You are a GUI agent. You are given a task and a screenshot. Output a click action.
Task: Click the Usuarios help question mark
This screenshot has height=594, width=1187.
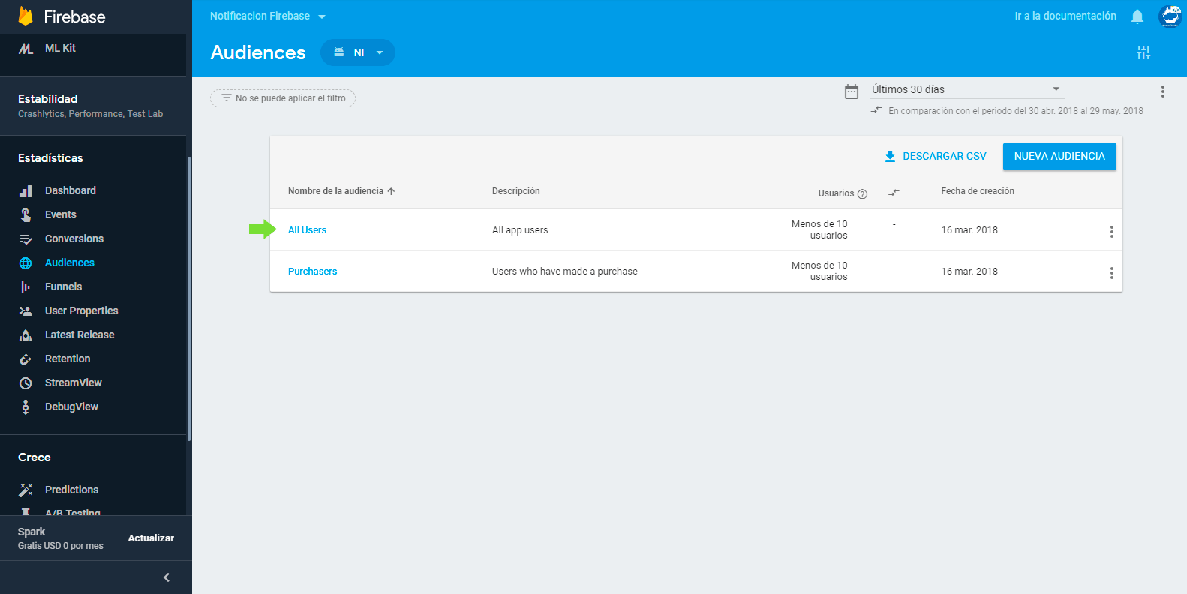tap(862, 194)
